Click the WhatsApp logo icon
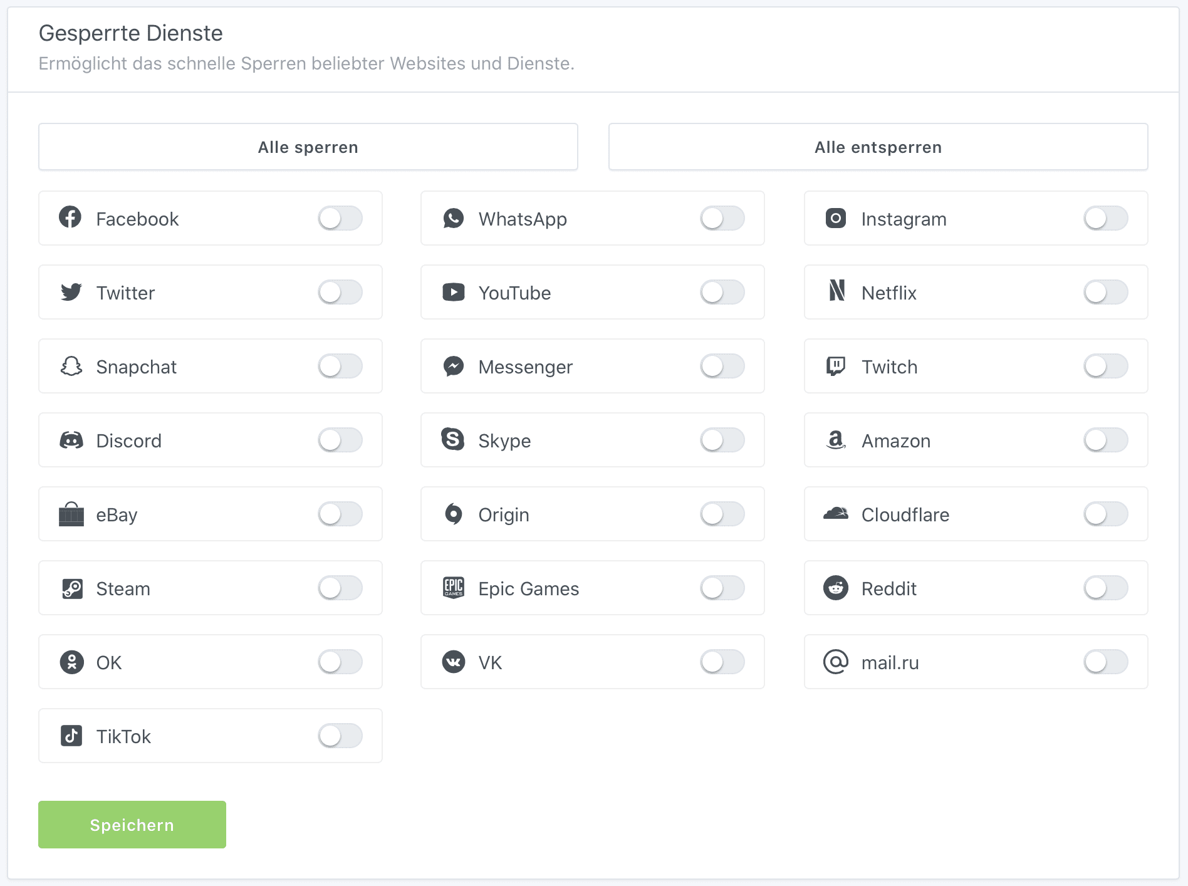 (x=453, y=218)
